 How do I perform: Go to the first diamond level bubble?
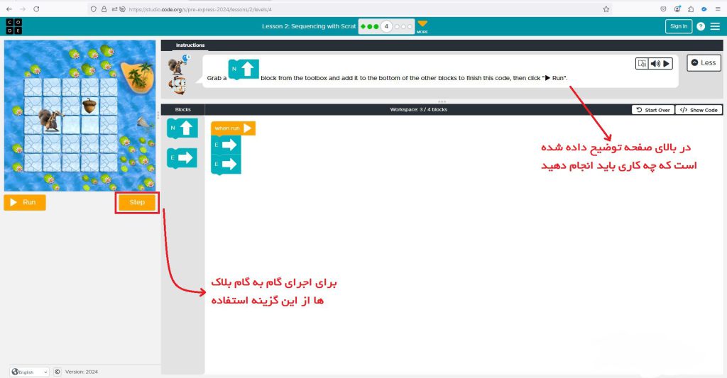pyautogui.click(x=363, y=26)
